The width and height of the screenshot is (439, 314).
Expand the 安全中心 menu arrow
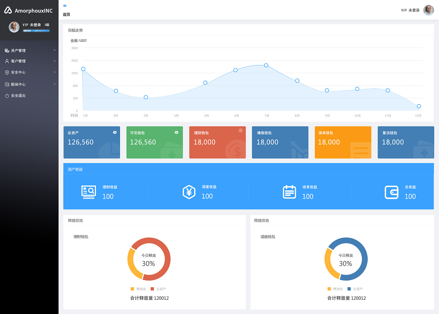(55, 72)
